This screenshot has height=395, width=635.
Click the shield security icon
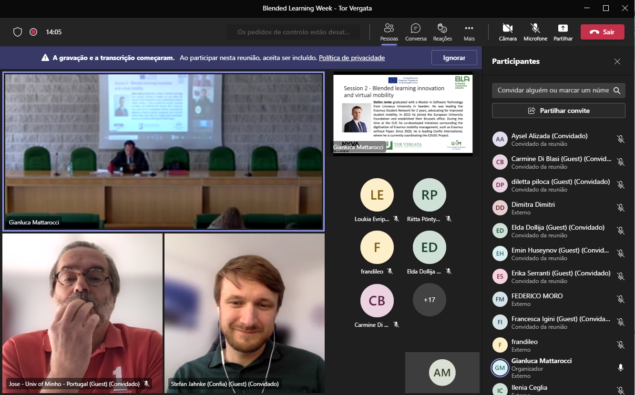click(18, 32)
